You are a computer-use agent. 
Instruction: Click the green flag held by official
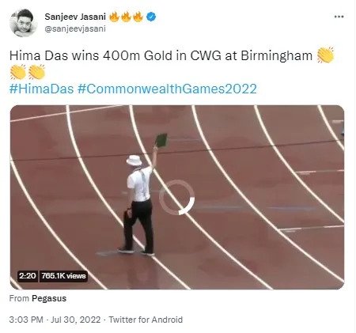[161, 140]
